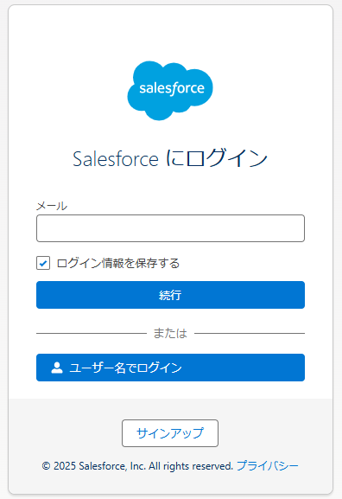Viewport: 342px width, 499px height.
Task: Click the empty white area above the cloud logo
Action: coord(170,32)
